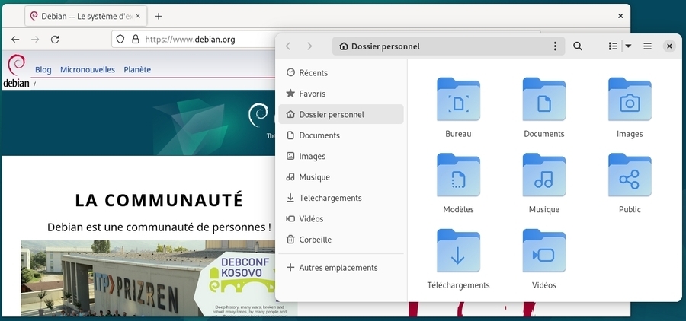Select Documents in the sidebar
686x321 pixels.
(341, 135)
